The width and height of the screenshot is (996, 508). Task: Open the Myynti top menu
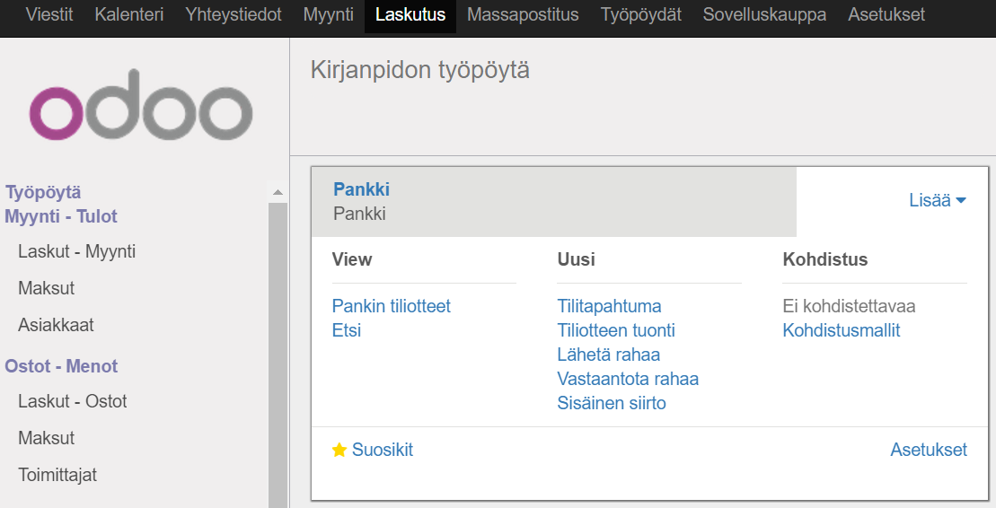pyautogui.click(x=329, y=14)
